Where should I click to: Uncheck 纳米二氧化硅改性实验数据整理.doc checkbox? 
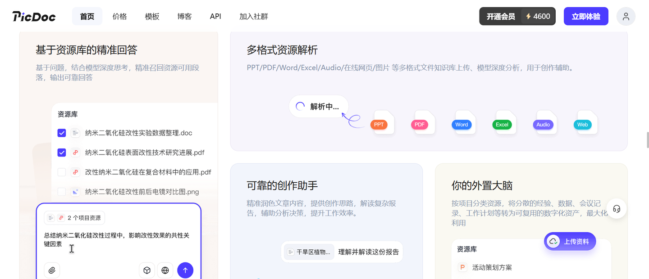62,133
